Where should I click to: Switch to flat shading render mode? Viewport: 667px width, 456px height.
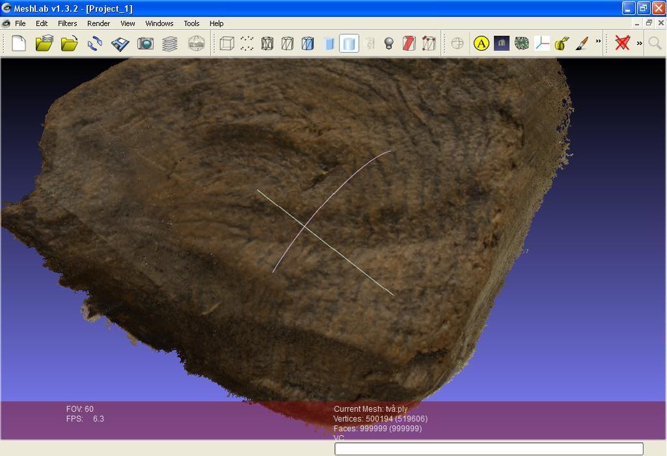329,44
